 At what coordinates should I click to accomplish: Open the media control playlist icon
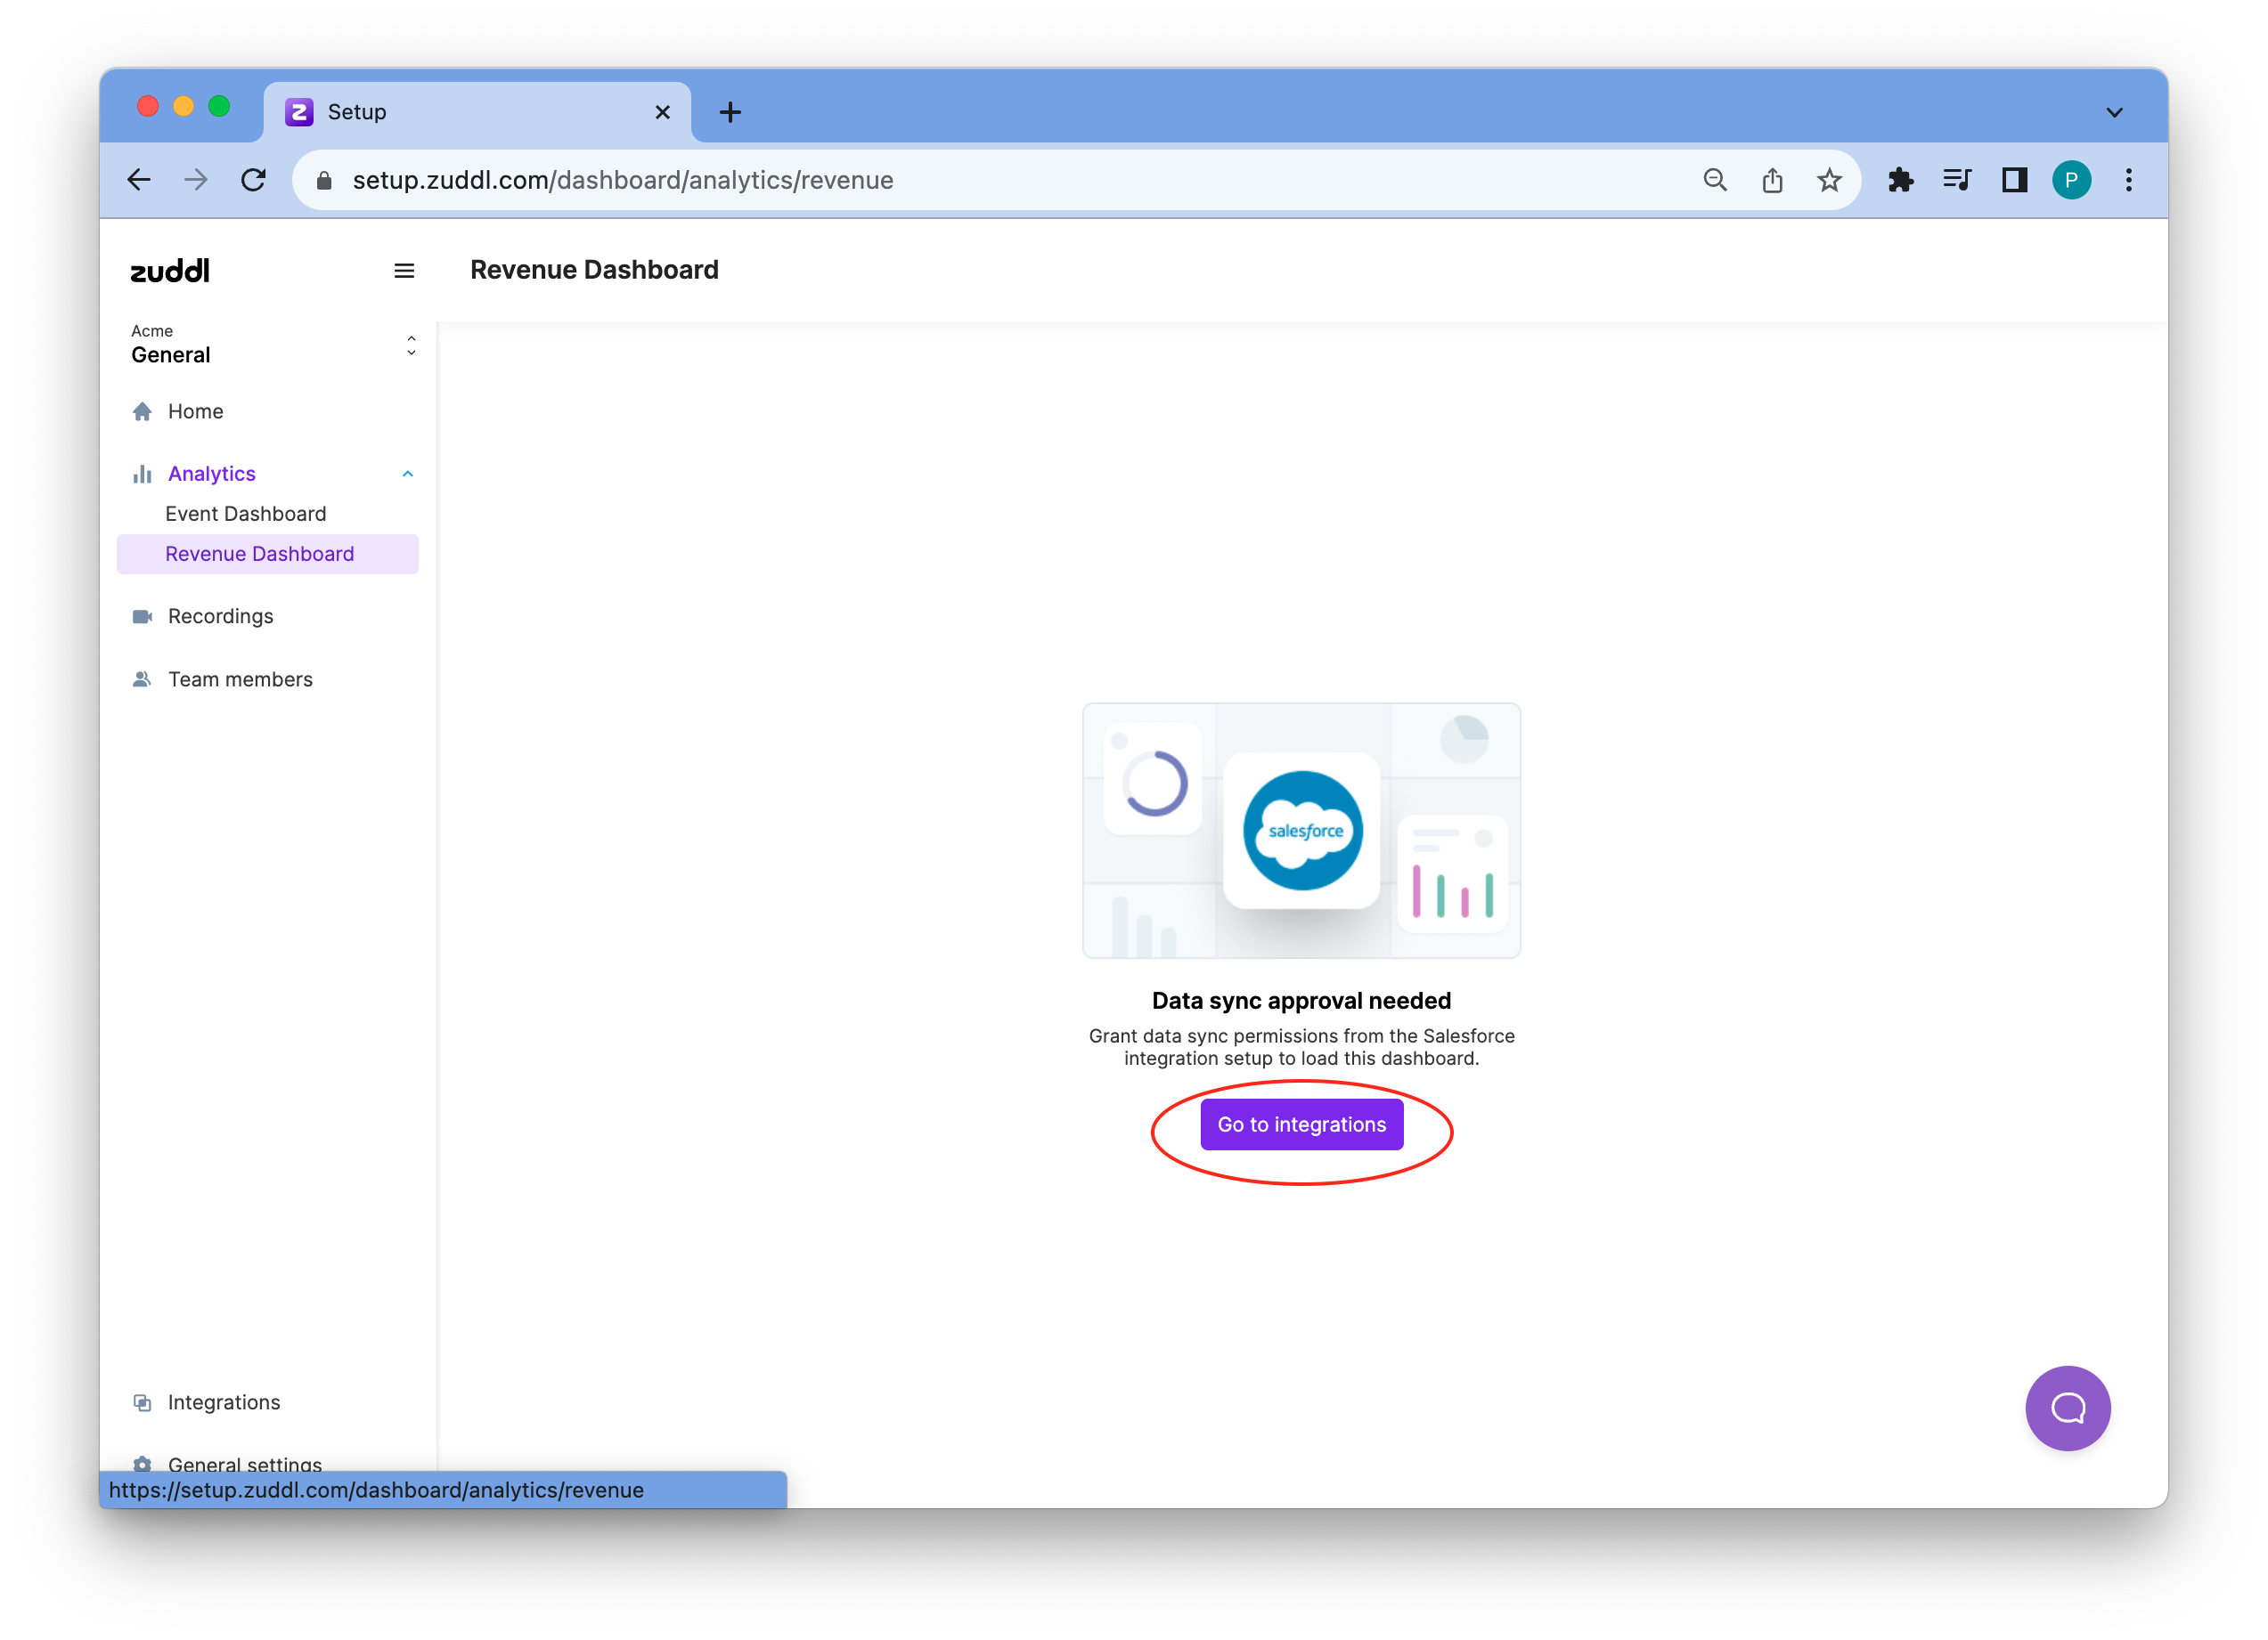click(1956, 180)
